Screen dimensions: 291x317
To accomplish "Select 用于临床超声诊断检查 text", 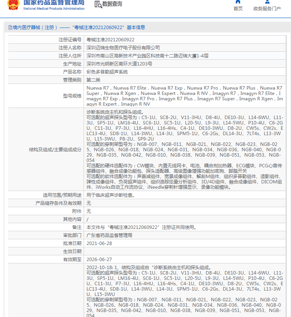I will pos(110,195).
